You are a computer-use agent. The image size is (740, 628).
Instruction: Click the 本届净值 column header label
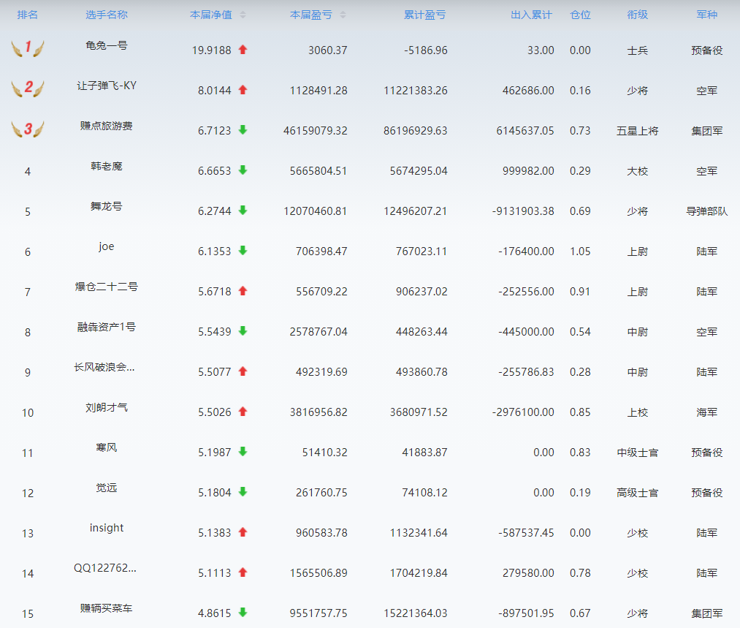pos(211,15)
